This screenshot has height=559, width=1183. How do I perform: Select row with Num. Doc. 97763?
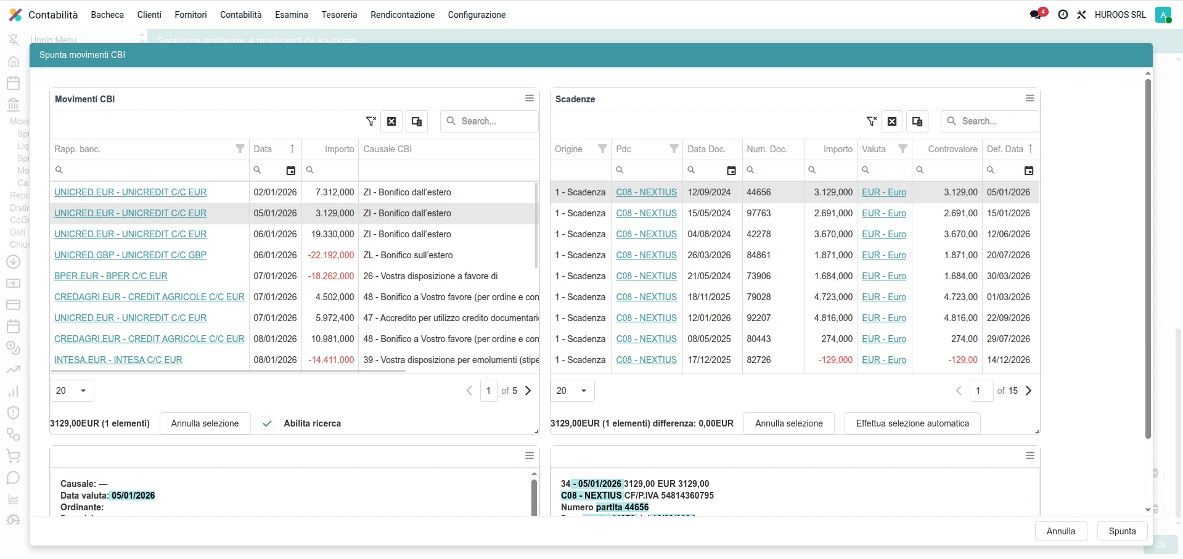coord(795,213)
